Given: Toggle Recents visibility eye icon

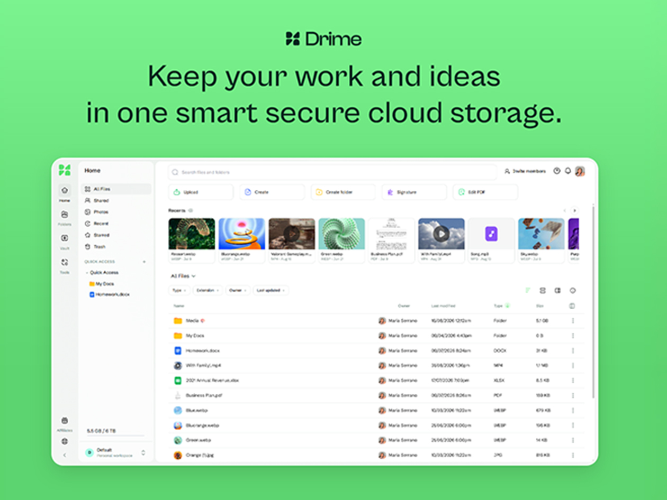Looking at the screenshot, I should [x=191, y=210].
